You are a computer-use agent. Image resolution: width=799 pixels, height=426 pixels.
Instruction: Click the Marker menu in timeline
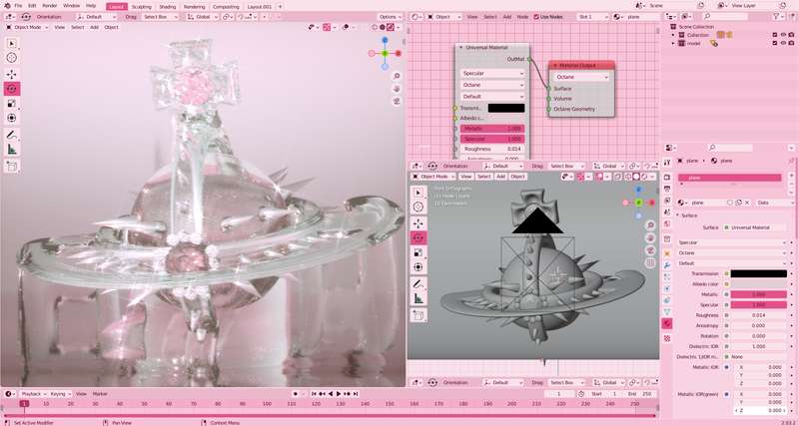[x=100, y=394]
